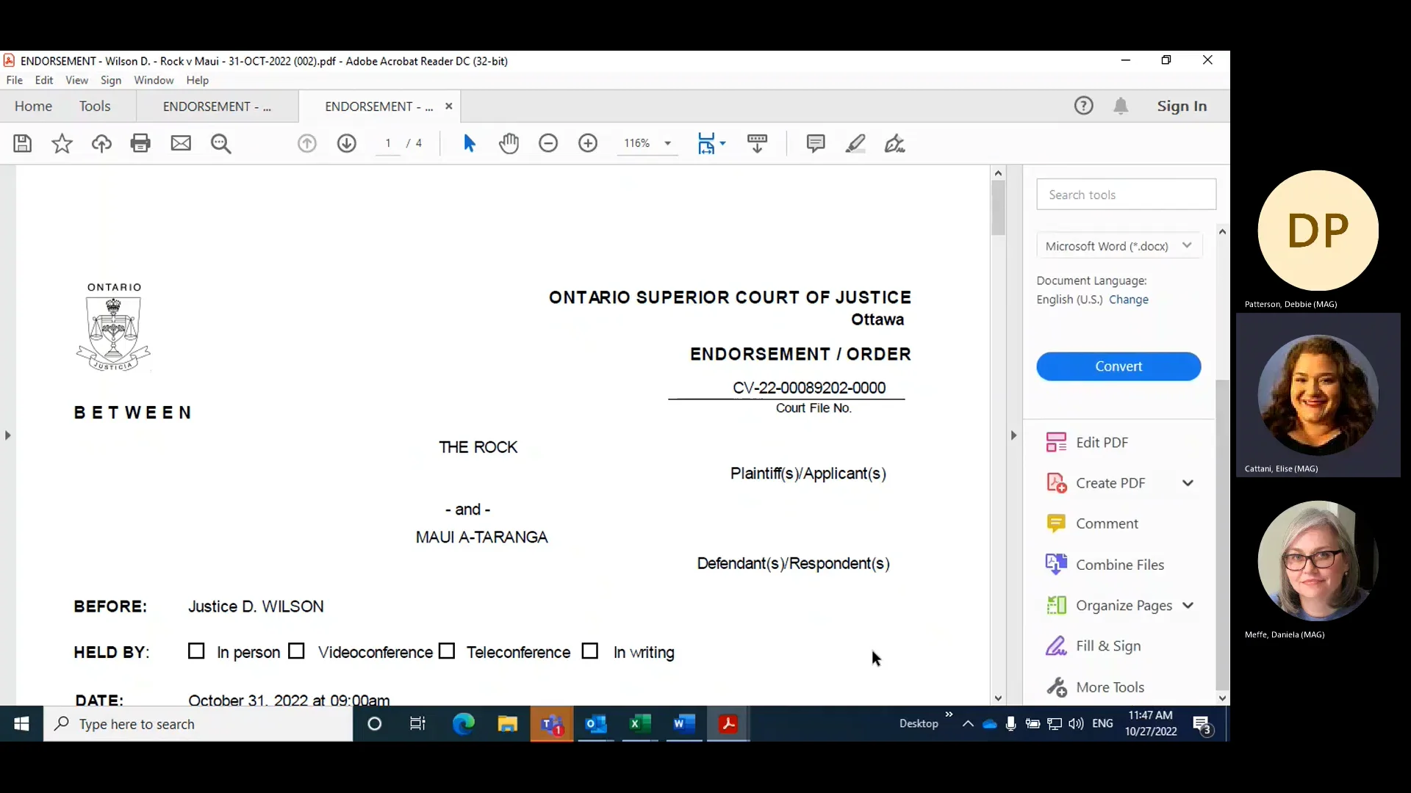Screen dimensions: 1411x793
Task: Click the Search tools field
Action: click(1126, 195)
